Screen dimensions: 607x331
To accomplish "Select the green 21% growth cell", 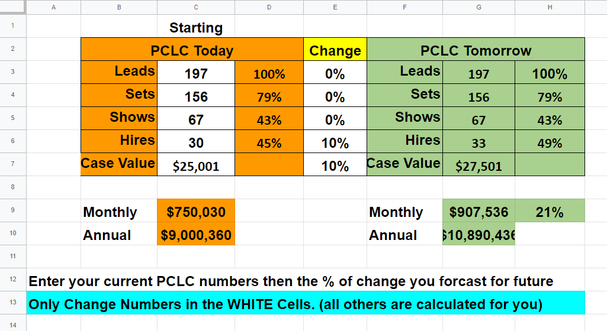I will [x=549, y=212].
